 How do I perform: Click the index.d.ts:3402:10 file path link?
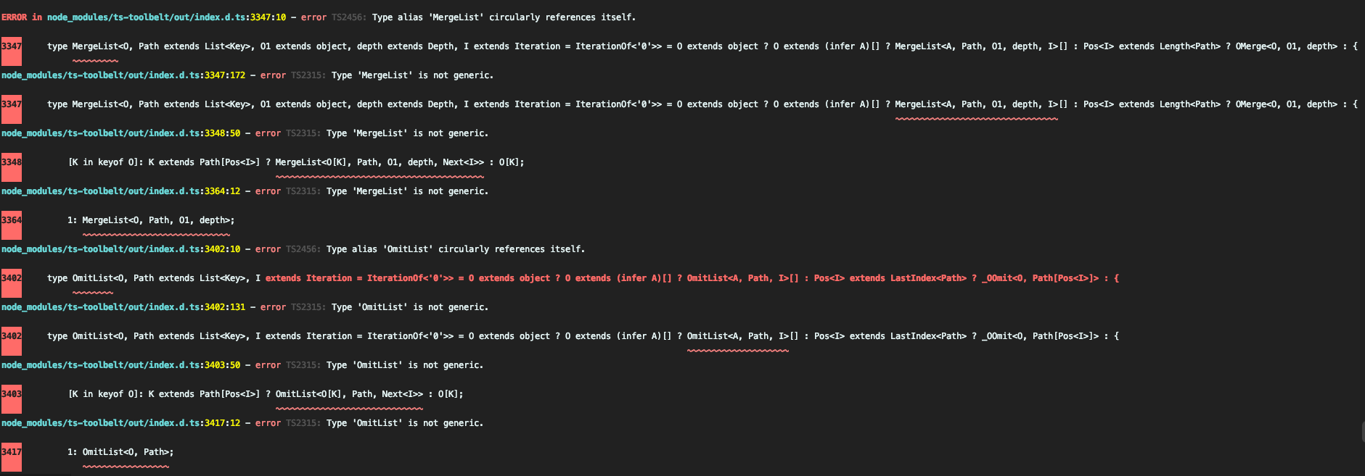[120, 249]
